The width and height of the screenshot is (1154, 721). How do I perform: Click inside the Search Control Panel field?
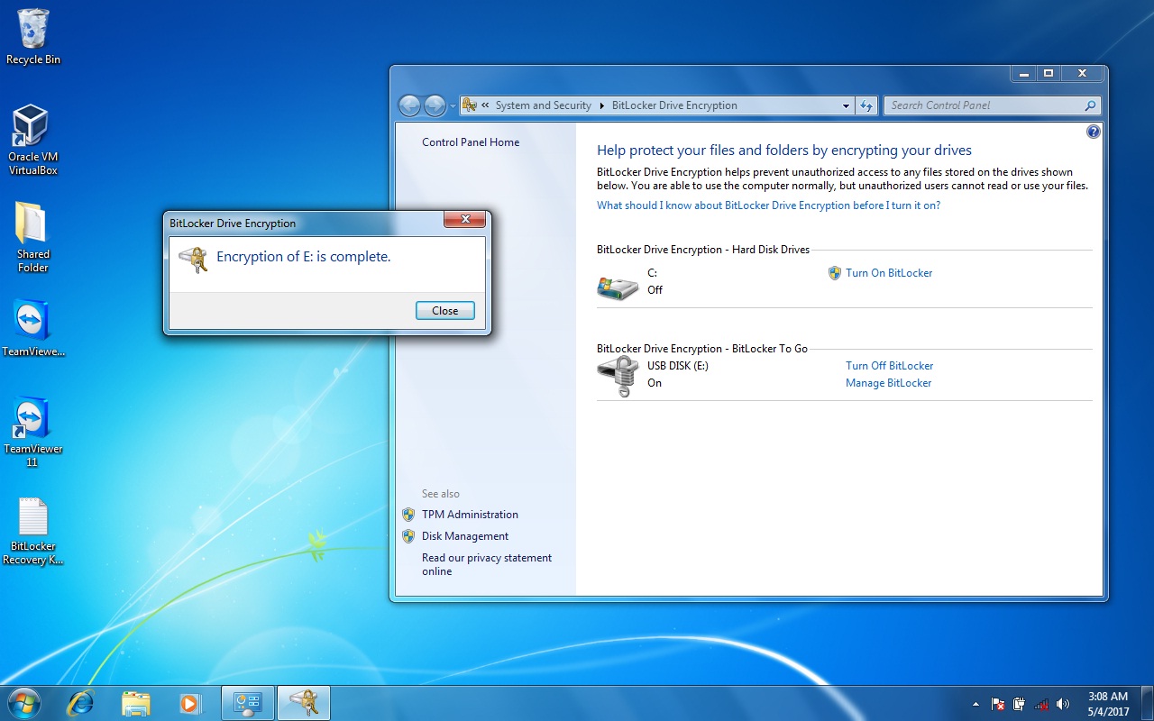coord(985,105)
